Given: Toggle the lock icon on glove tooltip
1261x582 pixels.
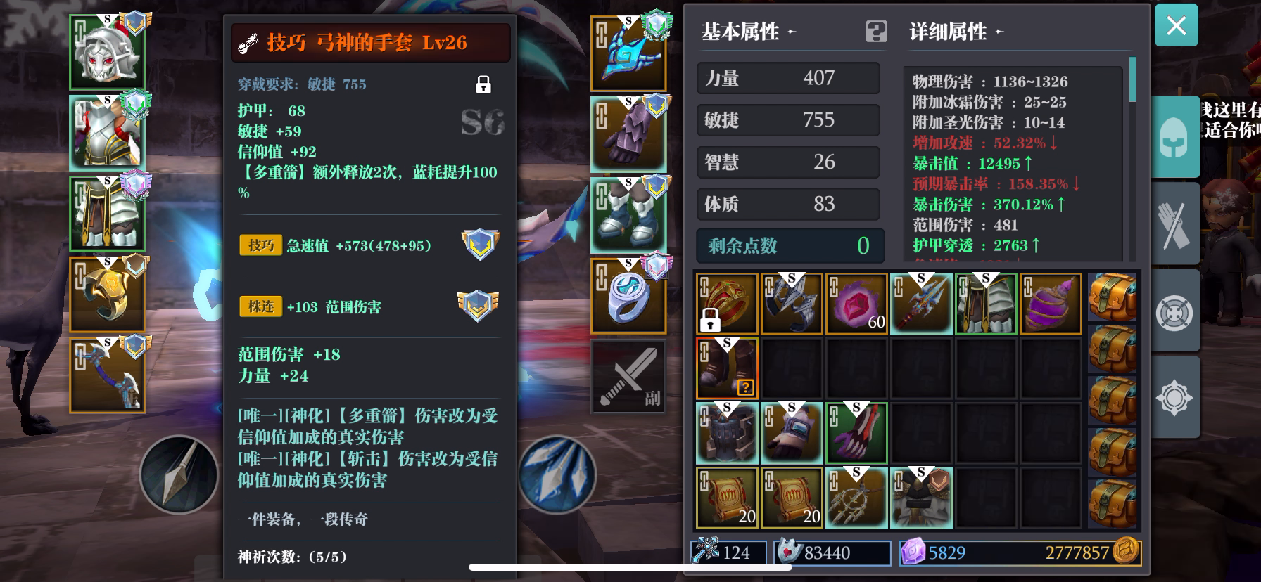Looking at the screenshot, I should pos(483,85).
